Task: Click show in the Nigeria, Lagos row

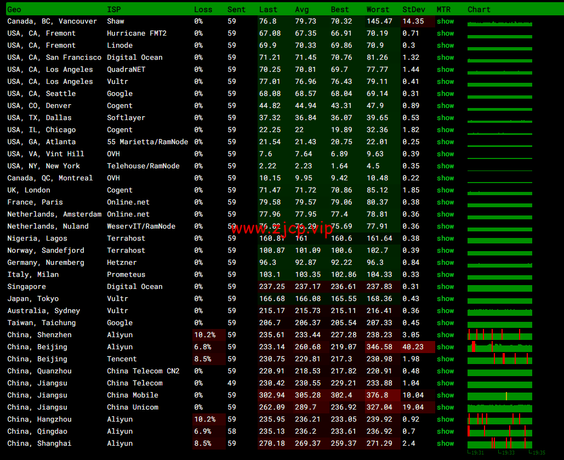Action: [445, 238]
